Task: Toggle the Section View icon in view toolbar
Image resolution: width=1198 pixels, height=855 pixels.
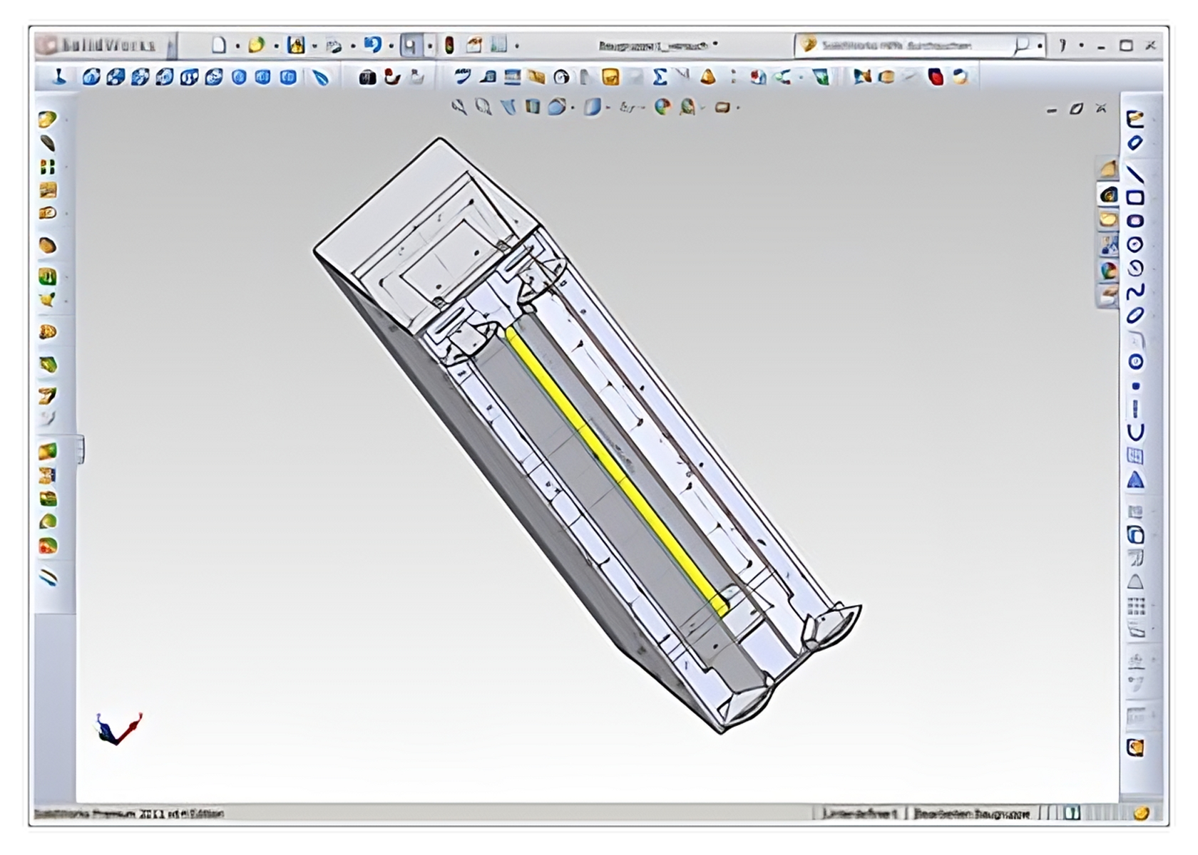Action: (532, 108)
